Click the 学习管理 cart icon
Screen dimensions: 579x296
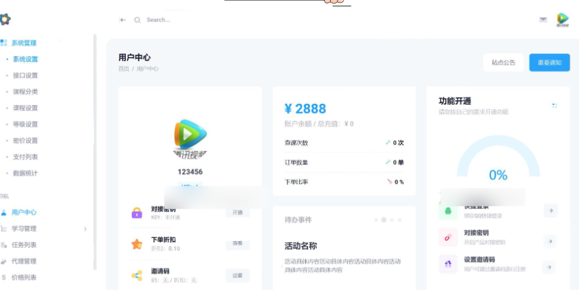pos(3,229)
